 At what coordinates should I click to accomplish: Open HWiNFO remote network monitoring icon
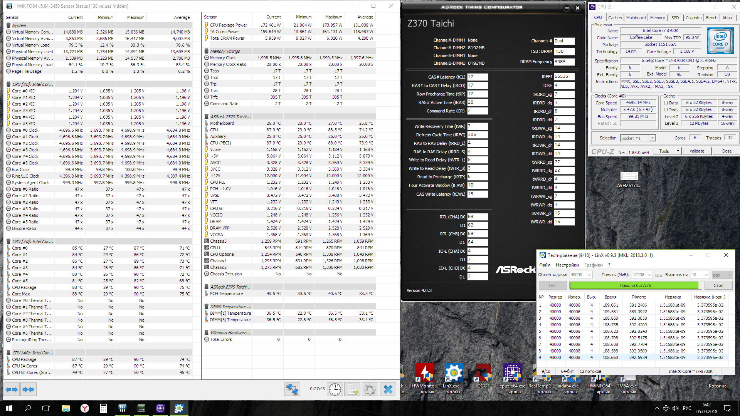(292, 389)
